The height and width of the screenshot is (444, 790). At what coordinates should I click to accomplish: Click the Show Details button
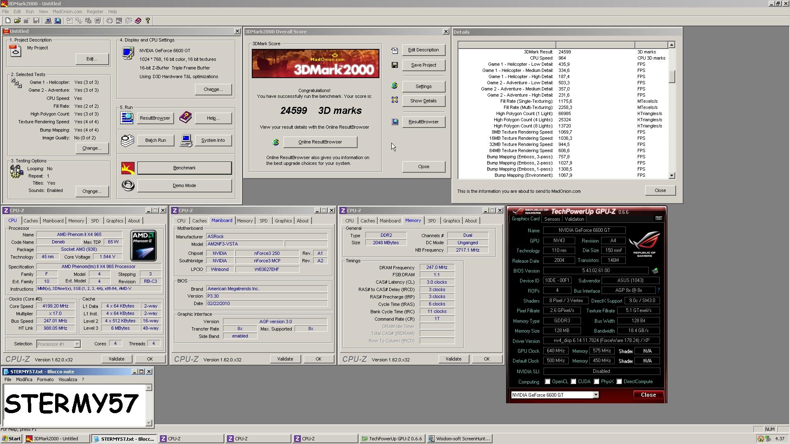(423, 101)
